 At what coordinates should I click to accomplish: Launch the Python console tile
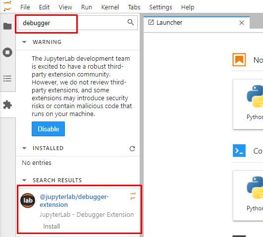coord(248,196)
